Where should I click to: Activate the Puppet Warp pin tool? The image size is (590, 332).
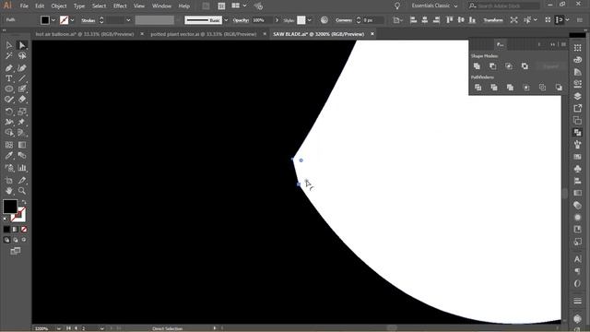click(x=22, y=122)
